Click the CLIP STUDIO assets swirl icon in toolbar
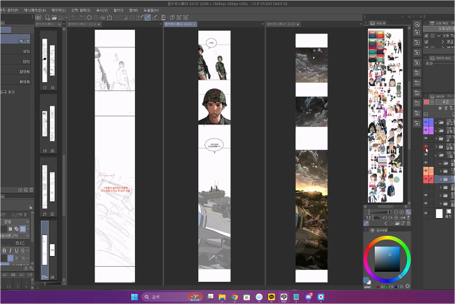Image resolution: width=455 pixels, height=304 pixels. pyautogui.click(x=172, y=18)
